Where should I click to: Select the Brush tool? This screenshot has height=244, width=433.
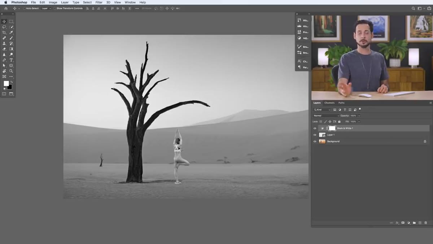coord(11,38)
